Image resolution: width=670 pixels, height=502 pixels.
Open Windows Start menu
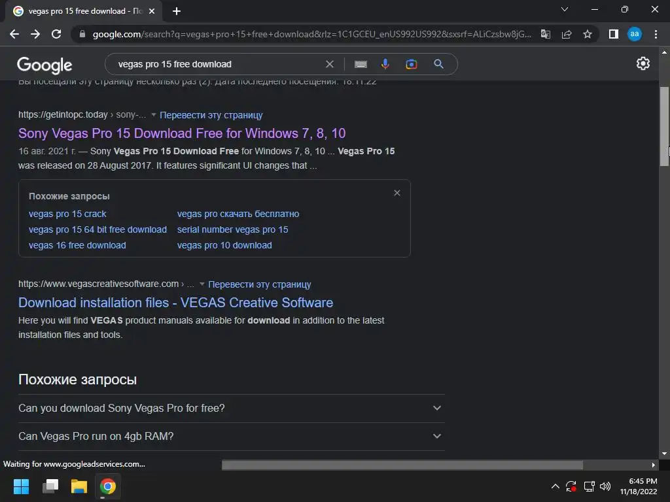click(22, 486)
